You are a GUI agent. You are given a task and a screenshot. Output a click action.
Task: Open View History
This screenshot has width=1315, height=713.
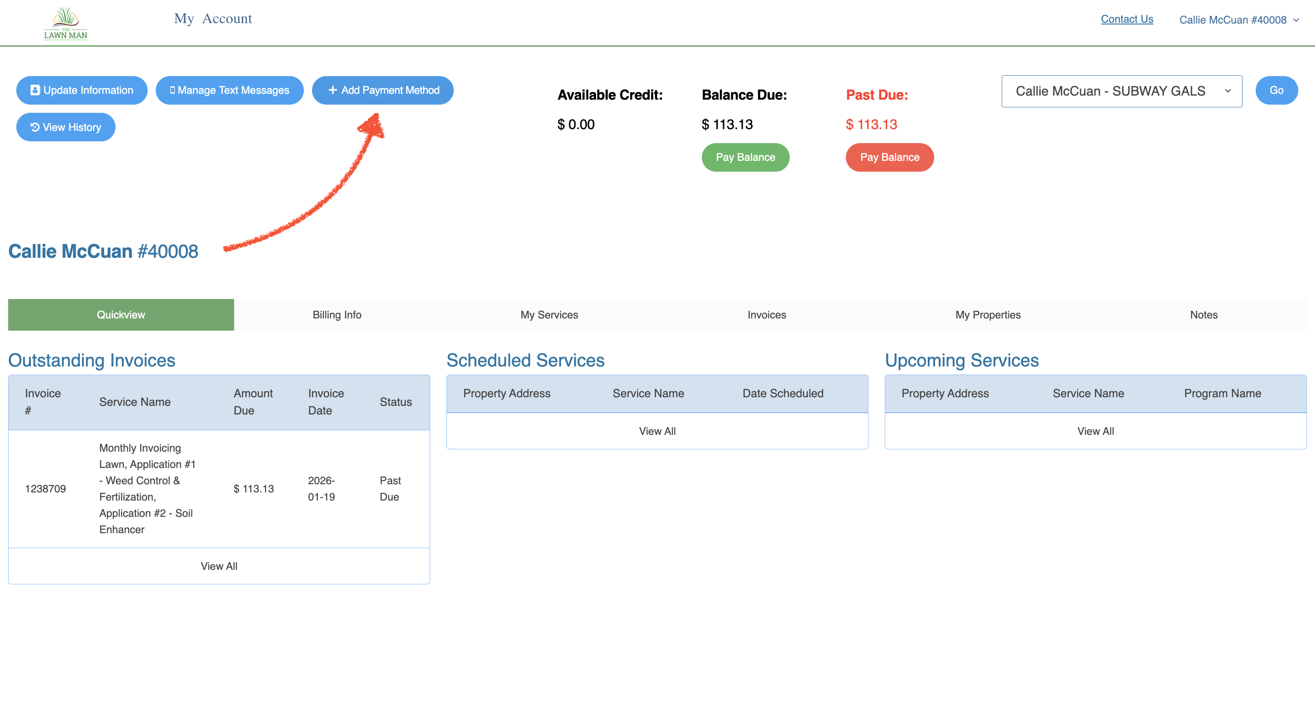click(65, 127)
